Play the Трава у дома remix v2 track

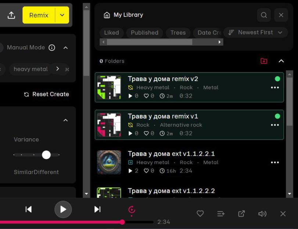(x=130, y=96)
